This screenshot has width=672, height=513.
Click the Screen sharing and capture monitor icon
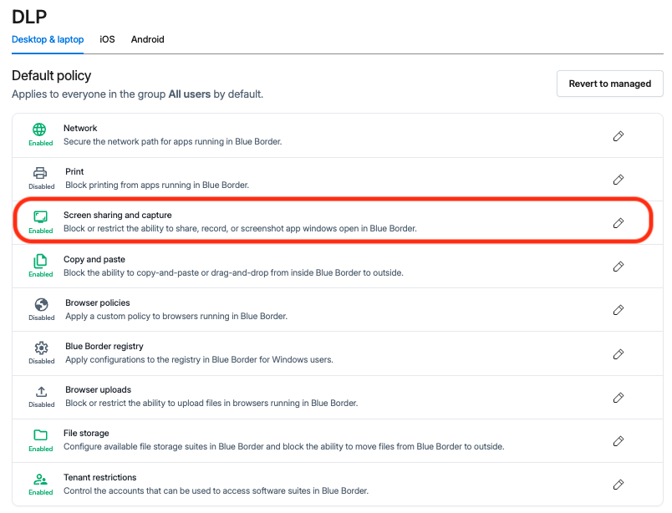pos(41,217)
